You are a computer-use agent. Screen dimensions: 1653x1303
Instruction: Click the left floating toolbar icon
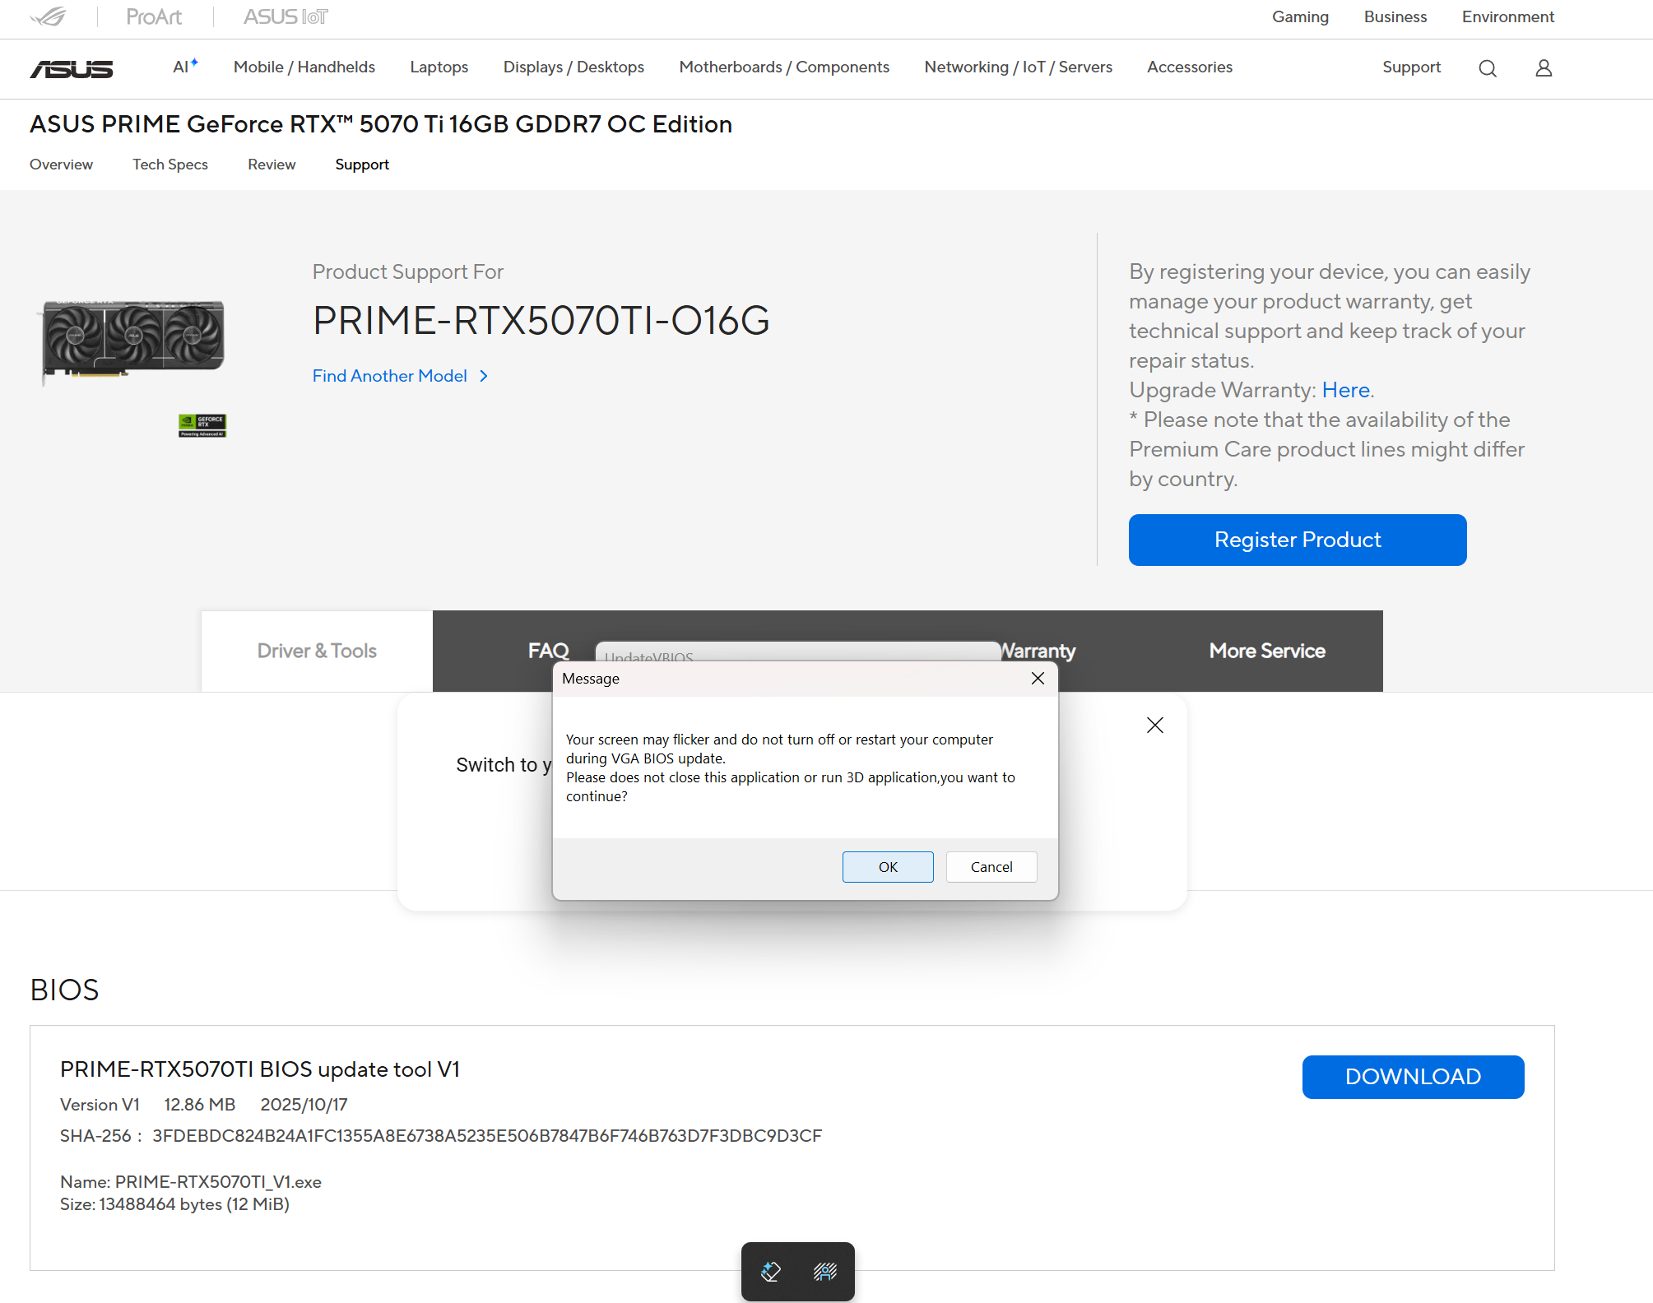pos(770,1272)
